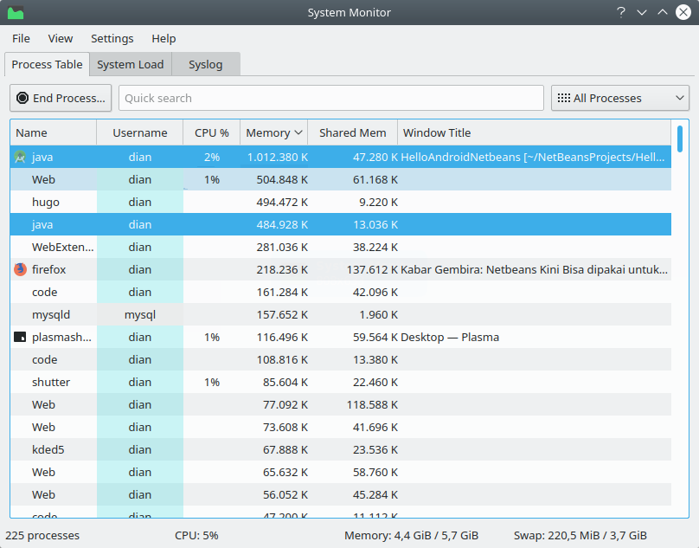Switch to the System Load tab

pos(130,64)
